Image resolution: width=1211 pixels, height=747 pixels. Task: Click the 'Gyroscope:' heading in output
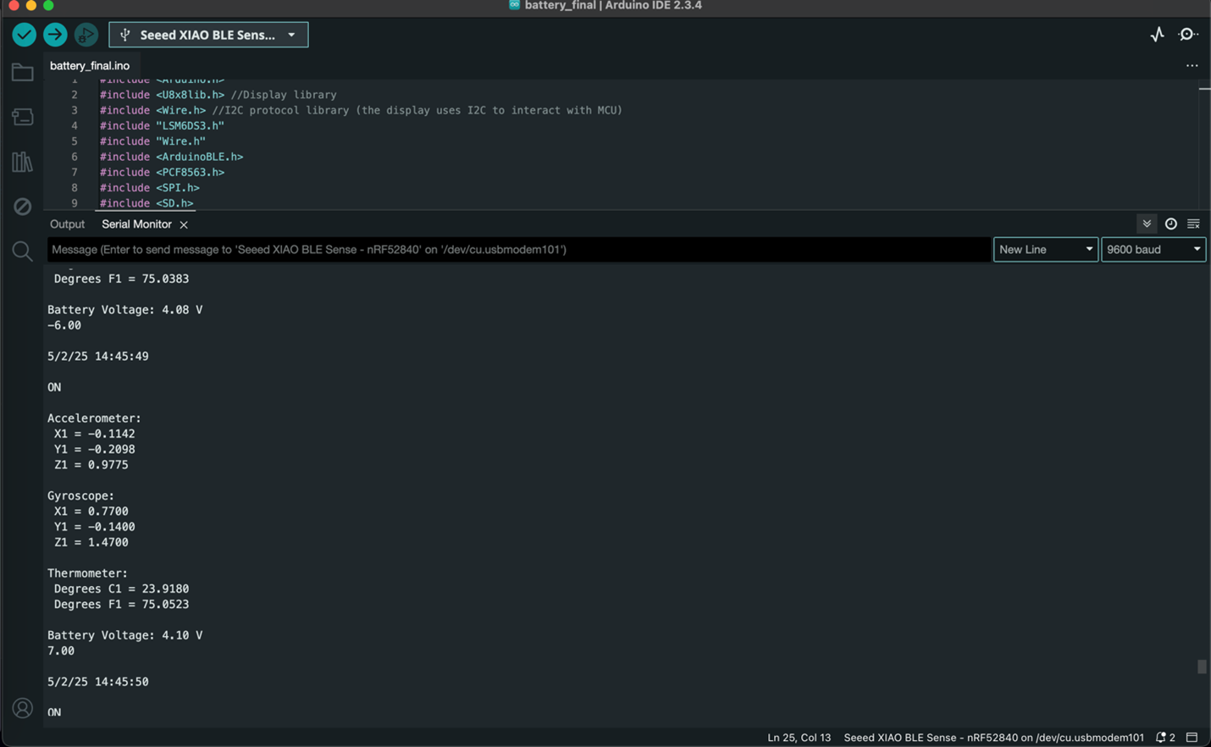click(80, 496)
